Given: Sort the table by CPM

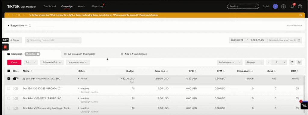Looking at the screenshot, I should pyautogui.click(x=224, y=71).
